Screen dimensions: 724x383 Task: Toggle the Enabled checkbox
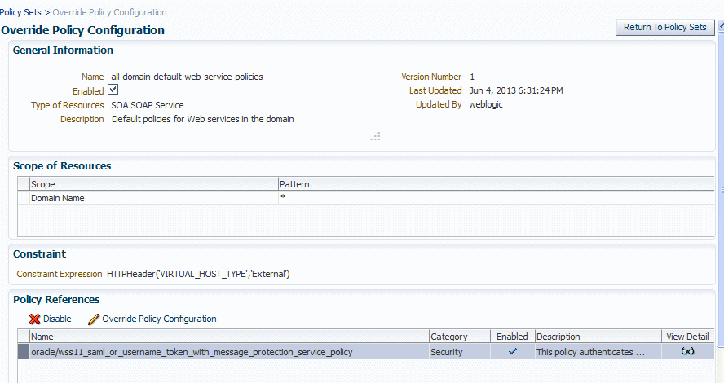click(113, 90)
